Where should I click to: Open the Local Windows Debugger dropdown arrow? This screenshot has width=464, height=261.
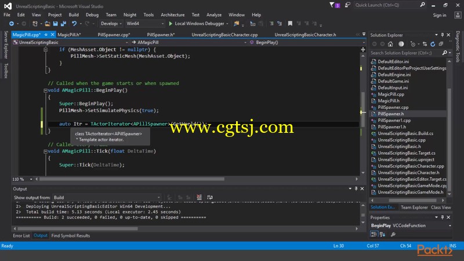coord(227,24)
